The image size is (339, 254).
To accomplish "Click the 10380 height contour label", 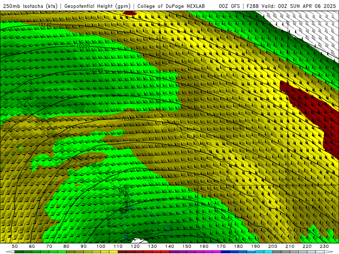I will [128, 119].
